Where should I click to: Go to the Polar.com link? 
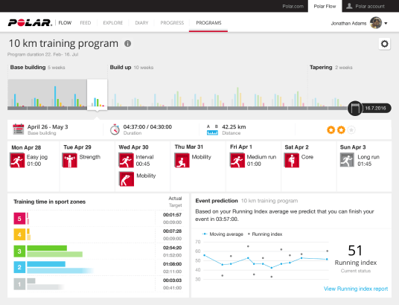tap(293, 7)
